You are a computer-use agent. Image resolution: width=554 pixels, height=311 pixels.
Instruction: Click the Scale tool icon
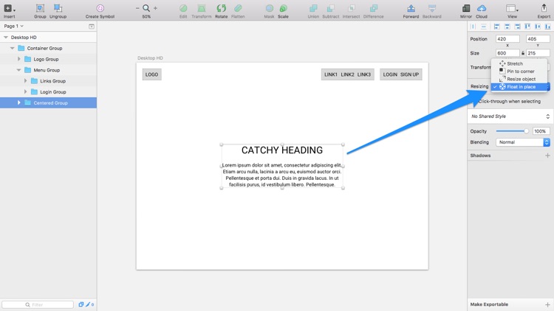pyautogui.click(x=283, y=8)
